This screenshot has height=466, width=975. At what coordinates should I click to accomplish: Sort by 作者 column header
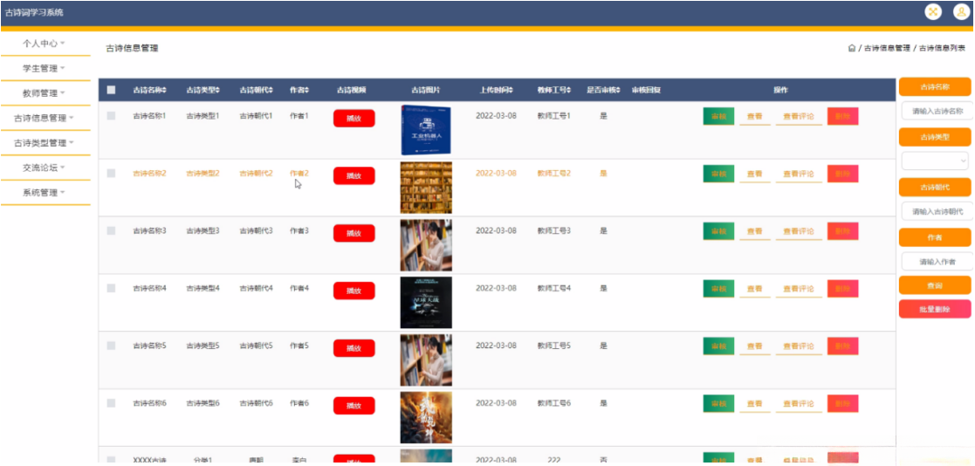(x=299, y=90)
